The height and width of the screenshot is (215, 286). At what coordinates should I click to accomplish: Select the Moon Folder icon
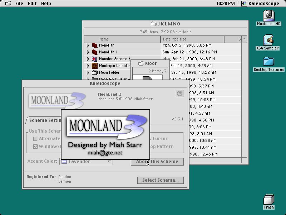[x=94, y=73]
